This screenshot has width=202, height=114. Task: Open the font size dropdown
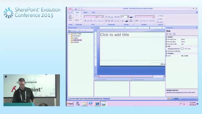tap(102, 17)
